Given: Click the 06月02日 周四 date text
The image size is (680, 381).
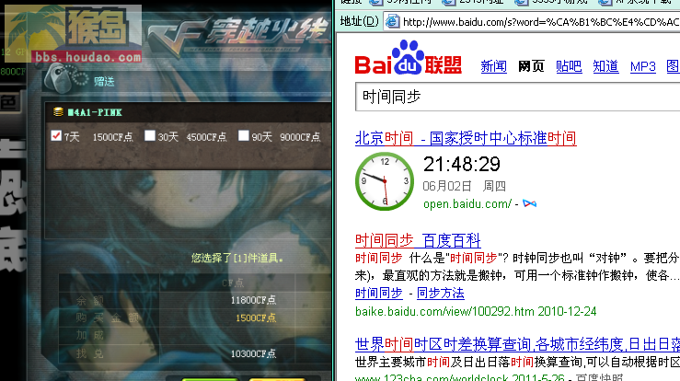Looking at the screenshot, I should pos(464,186).
